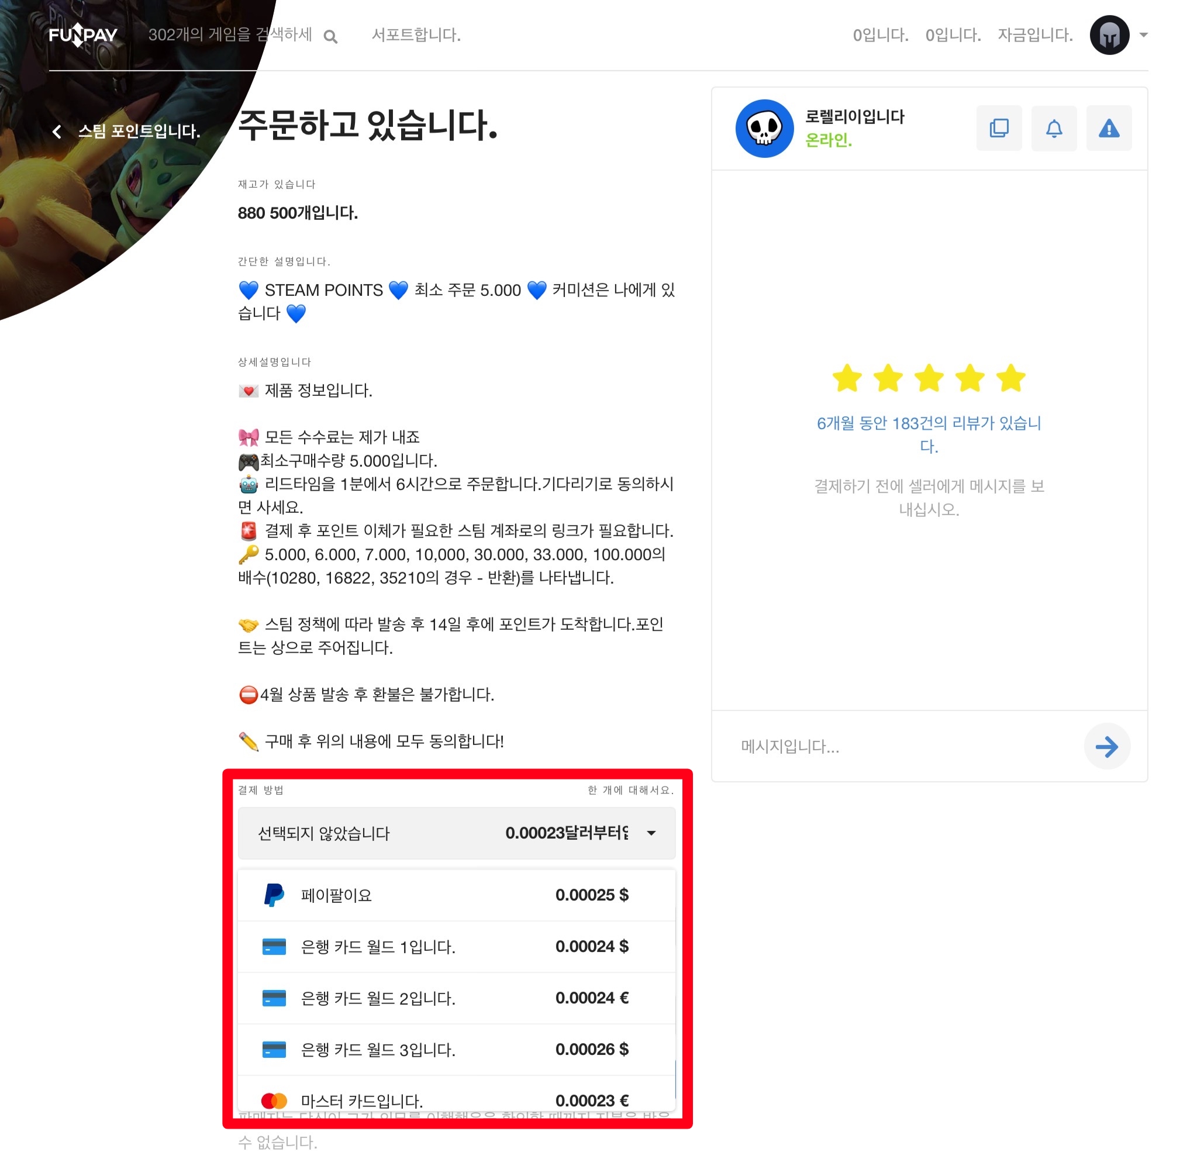Click the notification bell icon
This screenshot has height=1169, width=1197.
point(1054,128)
